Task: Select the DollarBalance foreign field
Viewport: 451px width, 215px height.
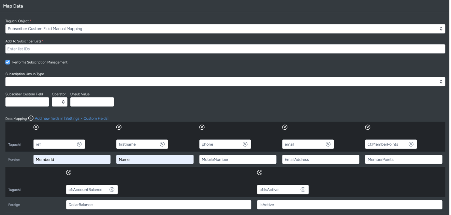Action: [158, 205]
